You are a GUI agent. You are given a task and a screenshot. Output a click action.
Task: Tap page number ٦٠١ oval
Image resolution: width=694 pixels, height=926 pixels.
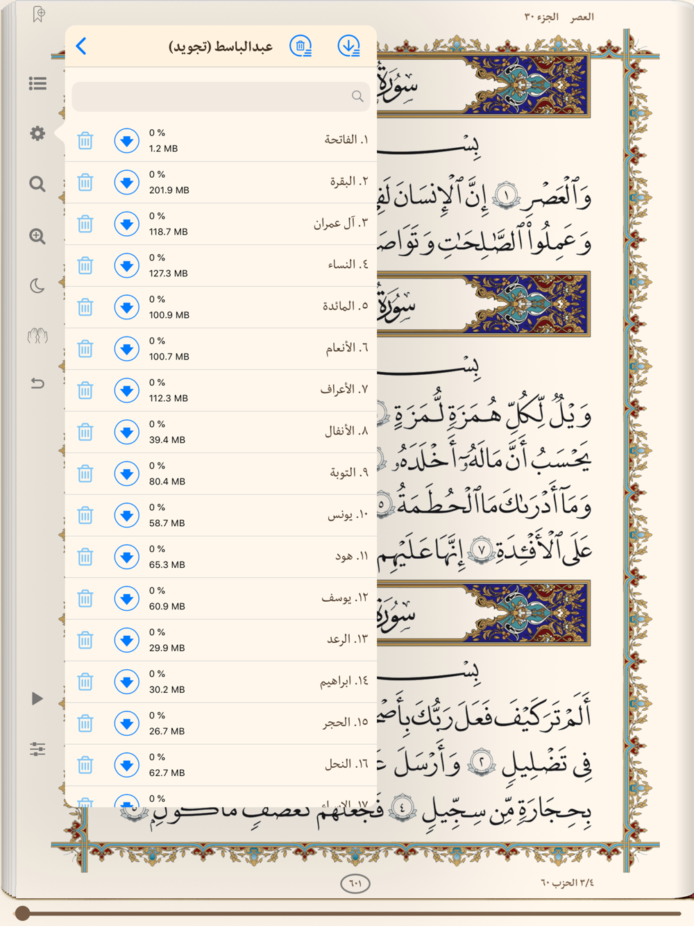[355, 884]
